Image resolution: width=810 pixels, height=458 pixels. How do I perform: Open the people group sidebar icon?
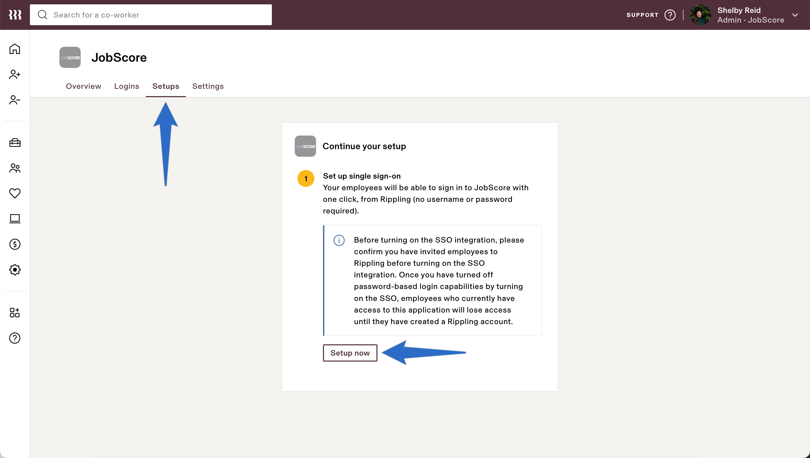[15, 168]
